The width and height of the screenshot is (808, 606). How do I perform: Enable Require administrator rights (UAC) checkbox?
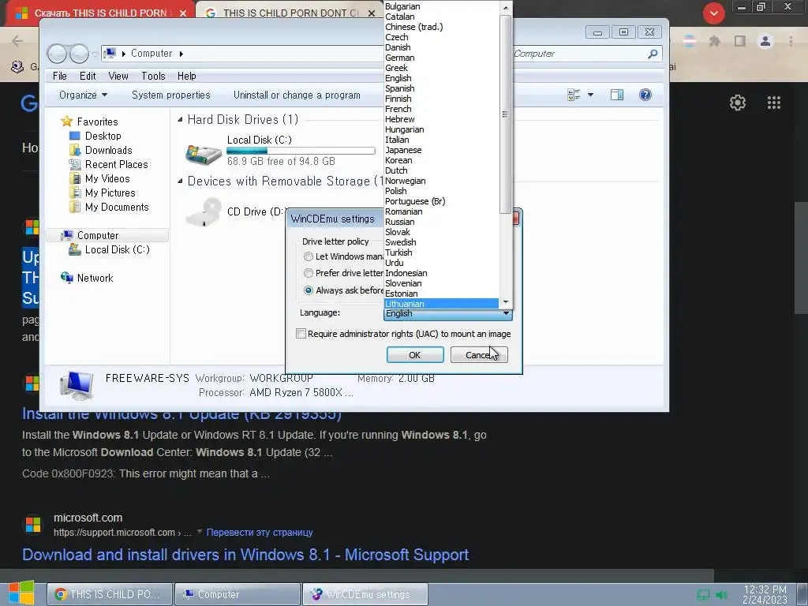[301, 334]
